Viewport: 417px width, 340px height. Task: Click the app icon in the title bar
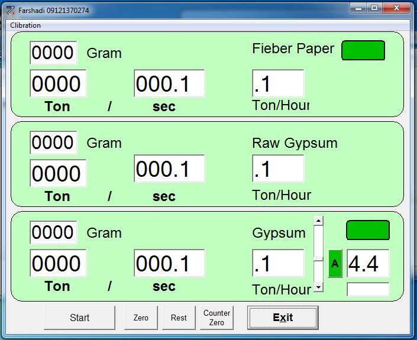point(9,10)
